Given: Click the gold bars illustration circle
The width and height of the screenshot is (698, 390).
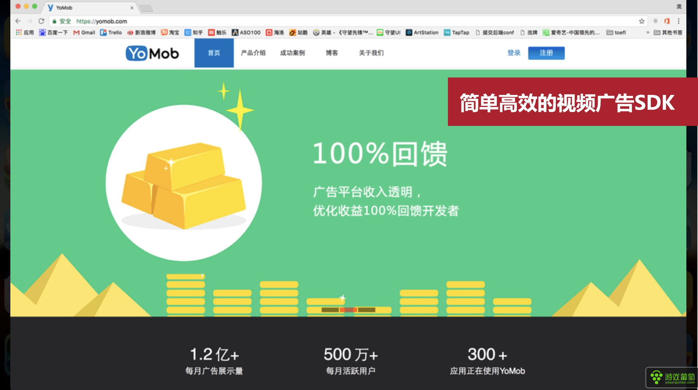Looking at the screenshot, I should [184, 183].
